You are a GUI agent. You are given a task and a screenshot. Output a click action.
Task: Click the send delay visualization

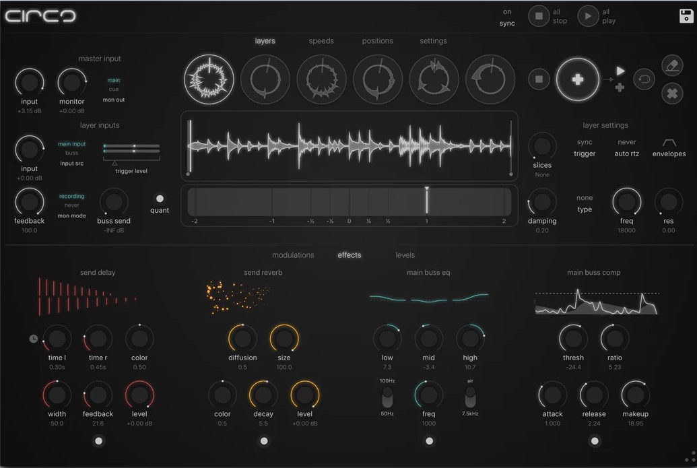(x=88, y=296)
